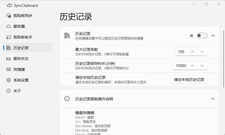The height and width of the screenshot is (135, 225).
Task: Click the 历史记录 page heading
Action: click(76, 17)
